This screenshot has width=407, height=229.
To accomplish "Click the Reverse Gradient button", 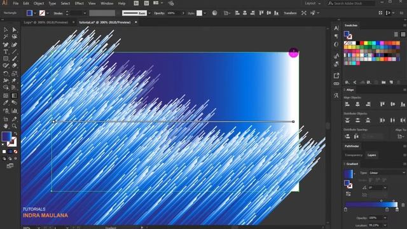I will [x=348, y=194].
